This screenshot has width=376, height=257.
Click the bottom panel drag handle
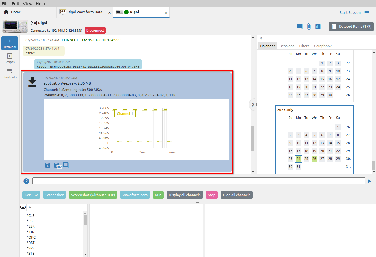point(198,203)
